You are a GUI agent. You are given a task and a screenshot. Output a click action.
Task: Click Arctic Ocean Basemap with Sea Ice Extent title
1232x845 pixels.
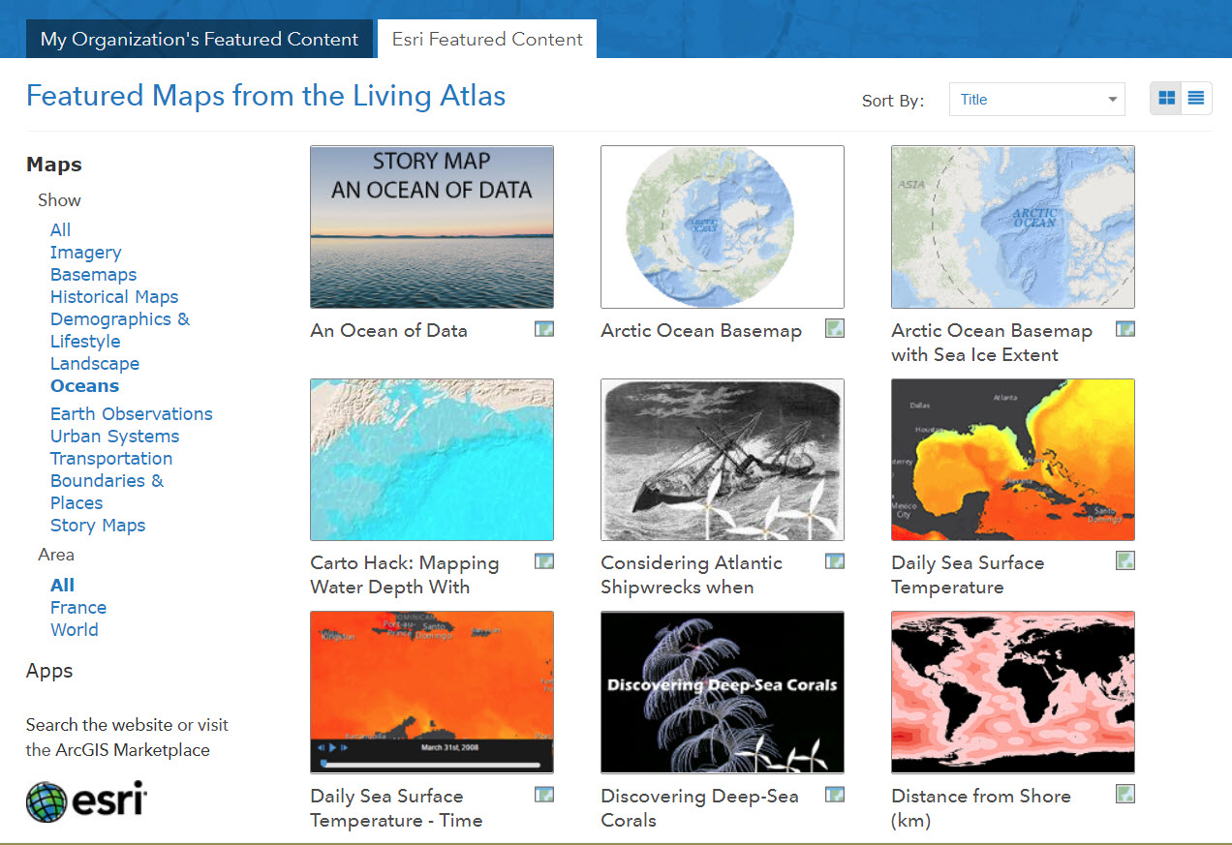[992, 343]
